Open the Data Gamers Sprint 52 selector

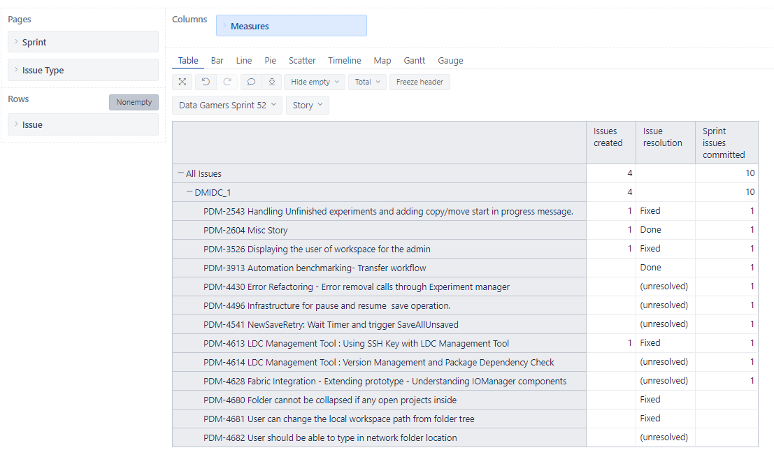(x=227, y=105)
